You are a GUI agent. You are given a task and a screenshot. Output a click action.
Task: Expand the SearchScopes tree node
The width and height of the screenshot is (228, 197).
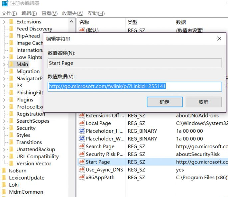(x=4, y=121)
